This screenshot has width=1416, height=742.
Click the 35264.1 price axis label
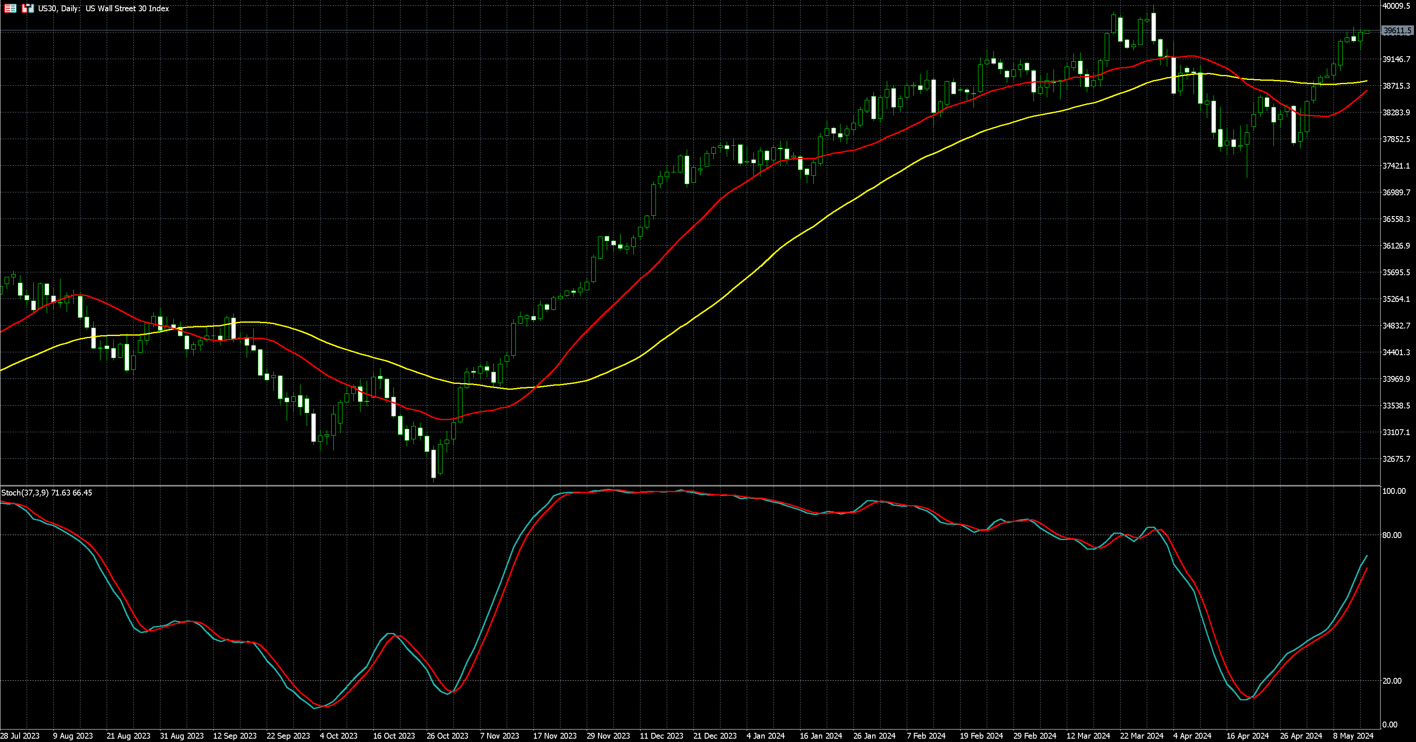tap(1396, 299)
